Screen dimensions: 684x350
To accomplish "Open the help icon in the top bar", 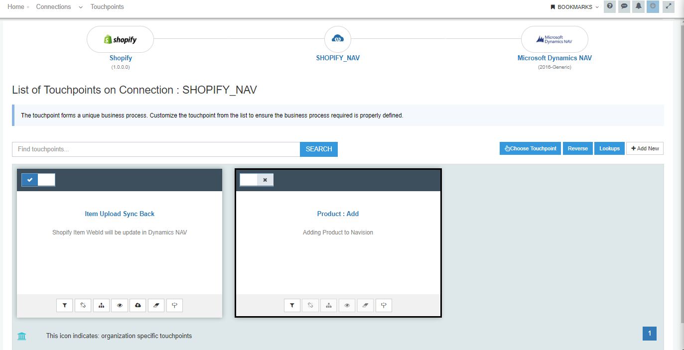I will click(x=609, y=6).
